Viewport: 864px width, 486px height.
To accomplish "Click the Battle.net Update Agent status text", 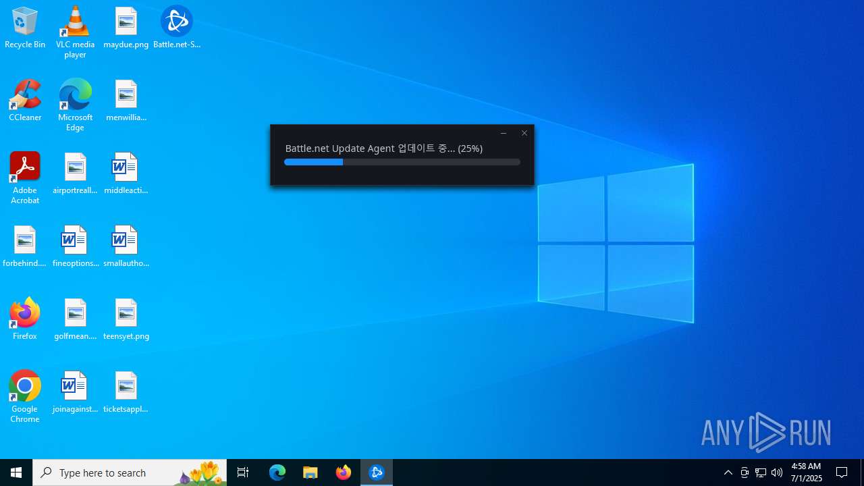I will point(383,148).
